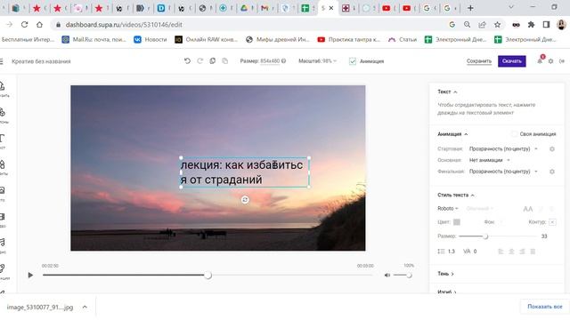Select the text box лекция: как избавиться
This screenshot has width=570, height=320.
[245, 172]
